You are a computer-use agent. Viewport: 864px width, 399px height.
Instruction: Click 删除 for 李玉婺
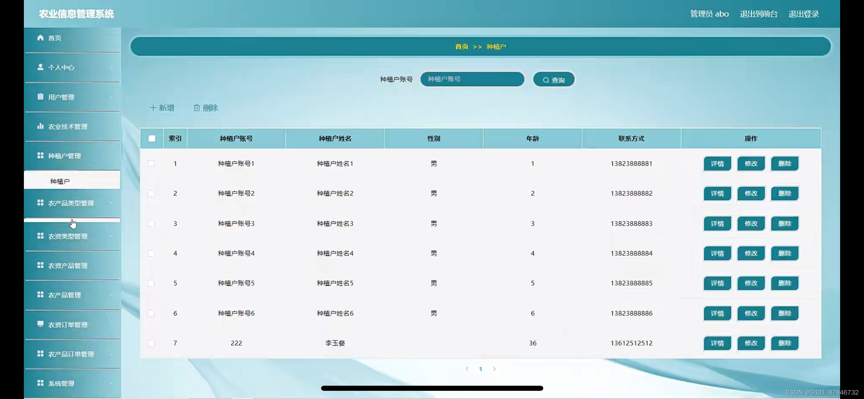click(x=784, y=343)
